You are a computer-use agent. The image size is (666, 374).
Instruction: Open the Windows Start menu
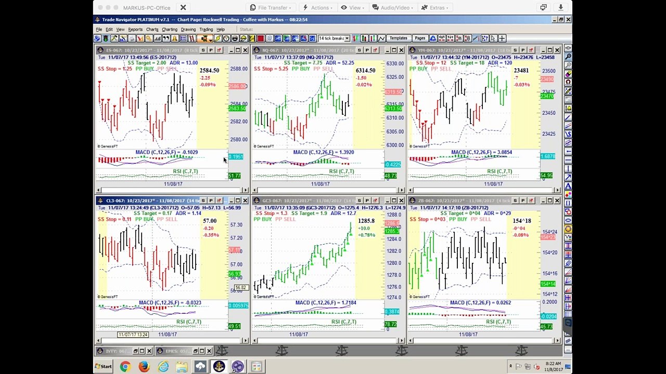point(104,367)
